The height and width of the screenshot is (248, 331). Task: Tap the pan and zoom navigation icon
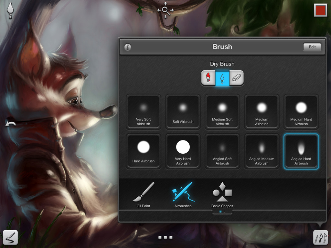(x=165, y=10)
